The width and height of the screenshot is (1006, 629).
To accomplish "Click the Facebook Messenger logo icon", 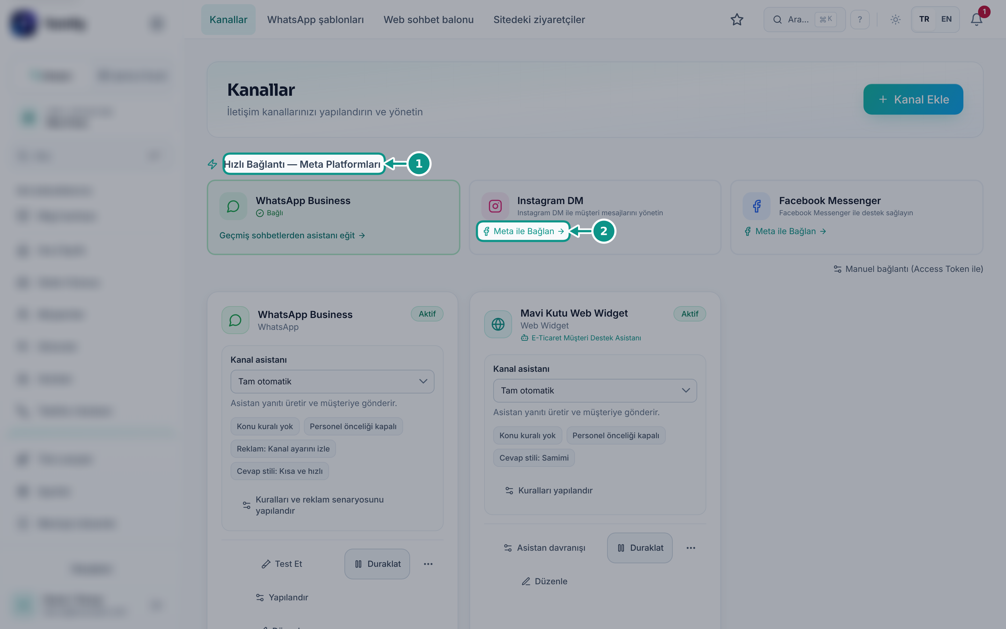I will (757, 206).
